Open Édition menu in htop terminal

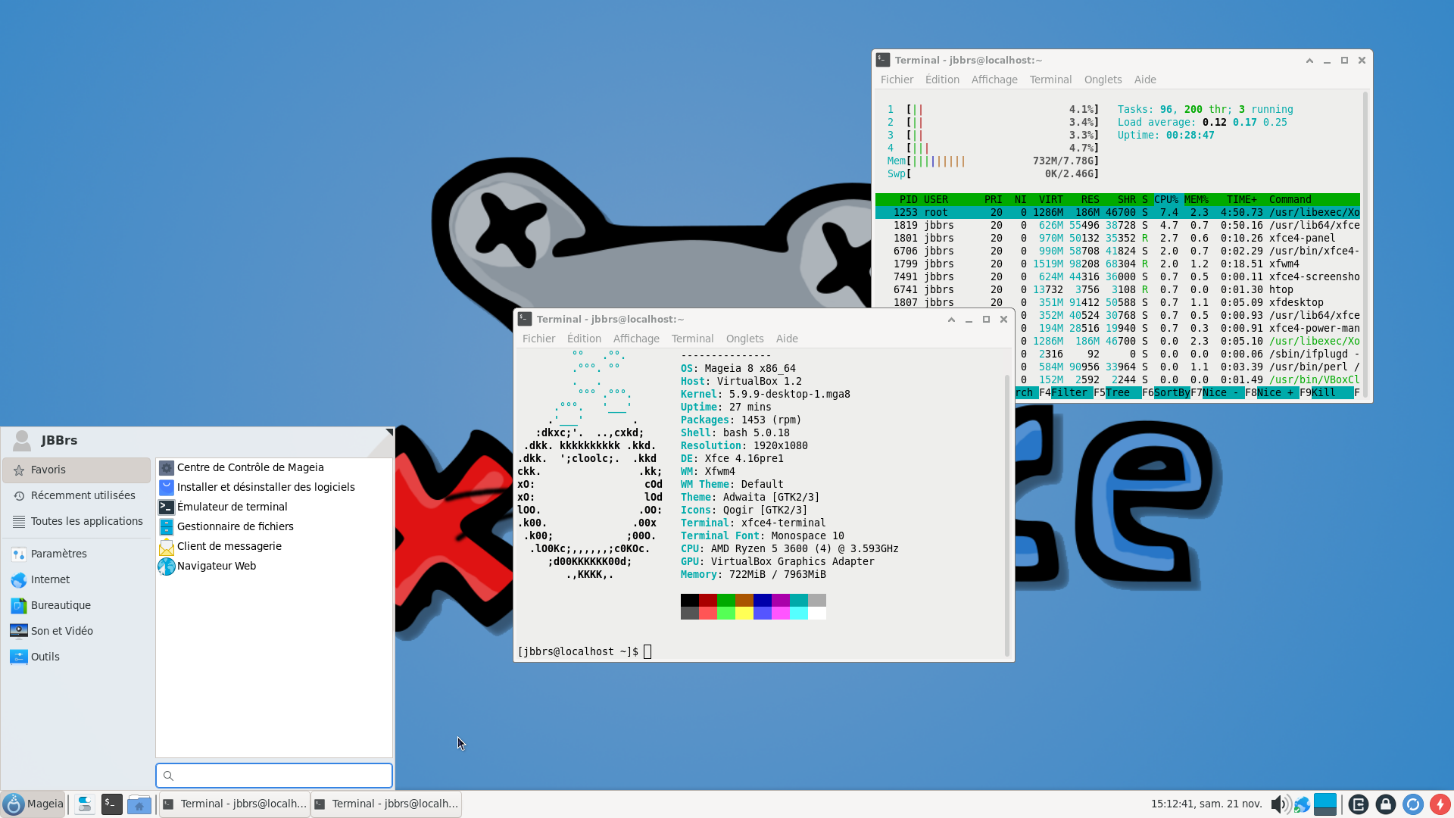942,80
